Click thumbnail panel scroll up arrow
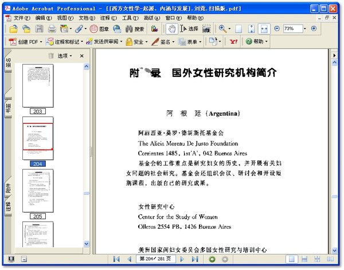Viewport: 344px width, 270px height. [x=87, y=66]
